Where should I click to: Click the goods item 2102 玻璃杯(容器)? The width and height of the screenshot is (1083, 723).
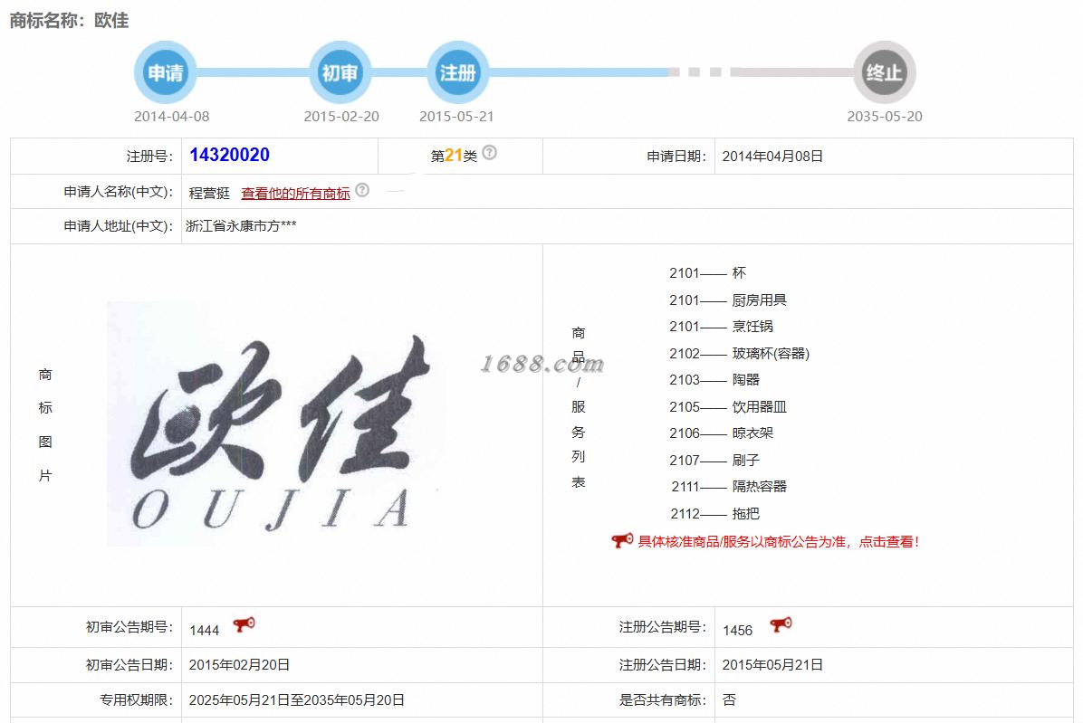(x=739, y=353)
